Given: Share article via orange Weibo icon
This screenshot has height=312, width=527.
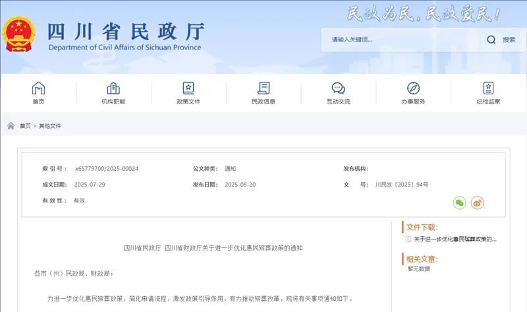Looking at the screenshot, I should click(478, 203).
